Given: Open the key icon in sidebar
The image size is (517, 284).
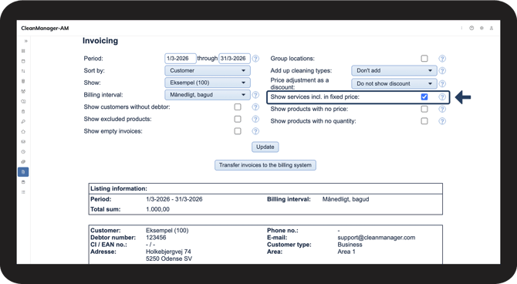Looking at the screenshot, I should pyautogui.click(x=23, y=121).
